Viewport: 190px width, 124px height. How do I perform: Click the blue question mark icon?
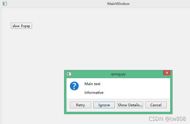click(x=74, y=86)
